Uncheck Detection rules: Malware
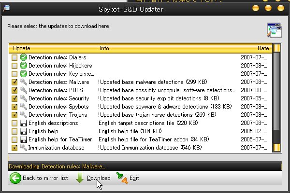This screenshot has width=290, height=193. (14, 82)
